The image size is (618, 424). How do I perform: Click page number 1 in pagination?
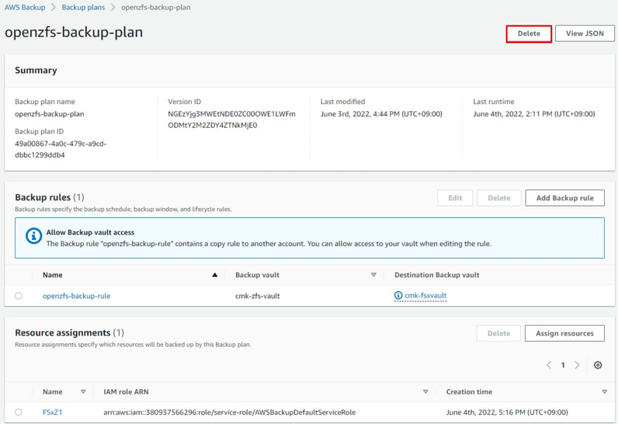(563, 365)
